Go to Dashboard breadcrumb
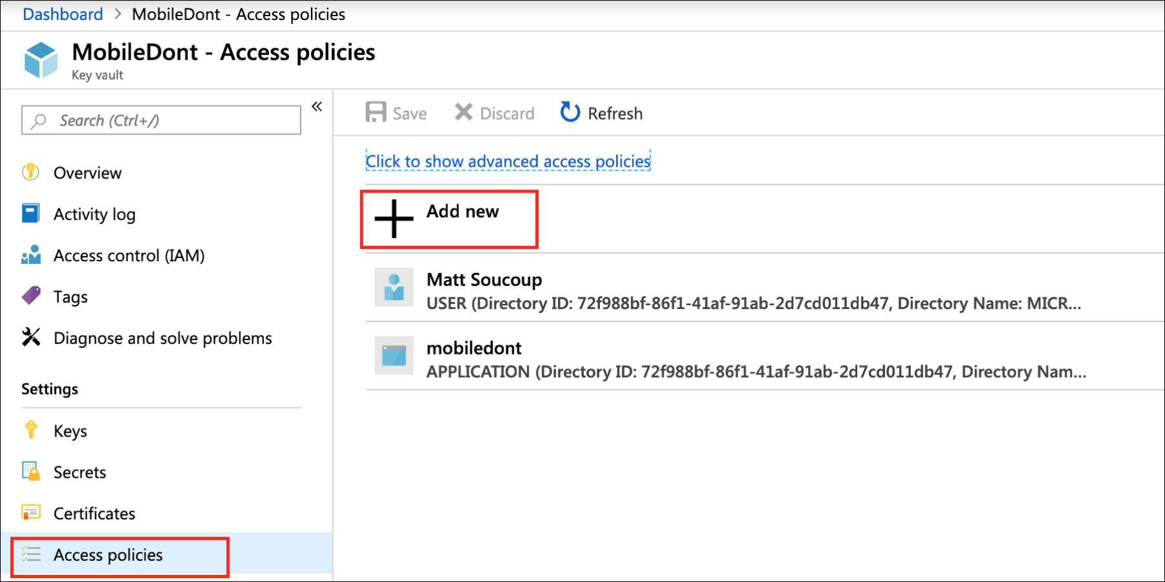 pyautogui.click(x=63, y=14)
